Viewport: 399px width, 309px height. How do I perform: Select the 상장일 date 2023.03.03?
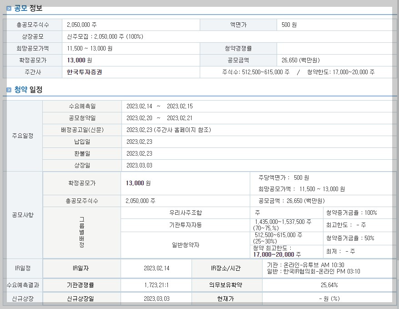(139, 166)
